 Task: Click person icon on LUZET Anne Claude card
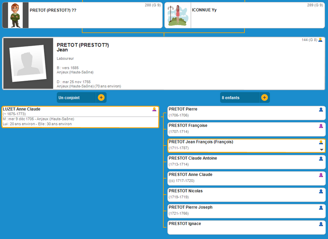click(154, 110)
